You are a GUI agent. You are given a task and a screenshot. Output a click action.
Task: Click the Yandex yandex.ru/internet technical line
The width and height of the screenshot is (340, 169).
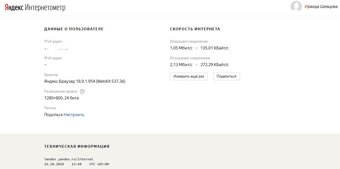point(68,159)
